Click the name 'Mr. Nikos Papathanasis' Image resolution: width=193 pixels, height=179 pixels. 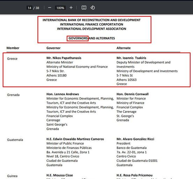pos(64,58)
